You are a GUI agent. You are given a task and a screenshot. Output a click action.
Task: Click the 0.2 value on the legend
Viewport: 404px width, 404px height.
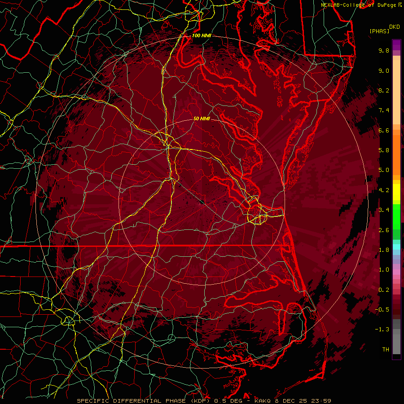(384, 290)
